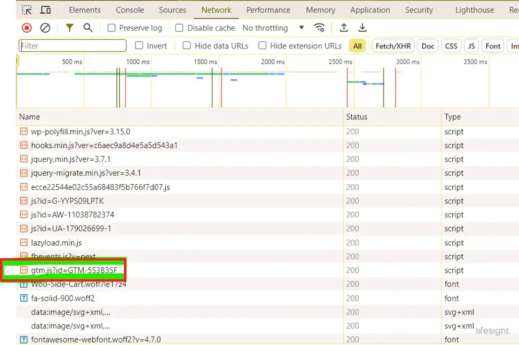Filter requests by Font type
Screen dimensions: 519x345
(493, 46)
